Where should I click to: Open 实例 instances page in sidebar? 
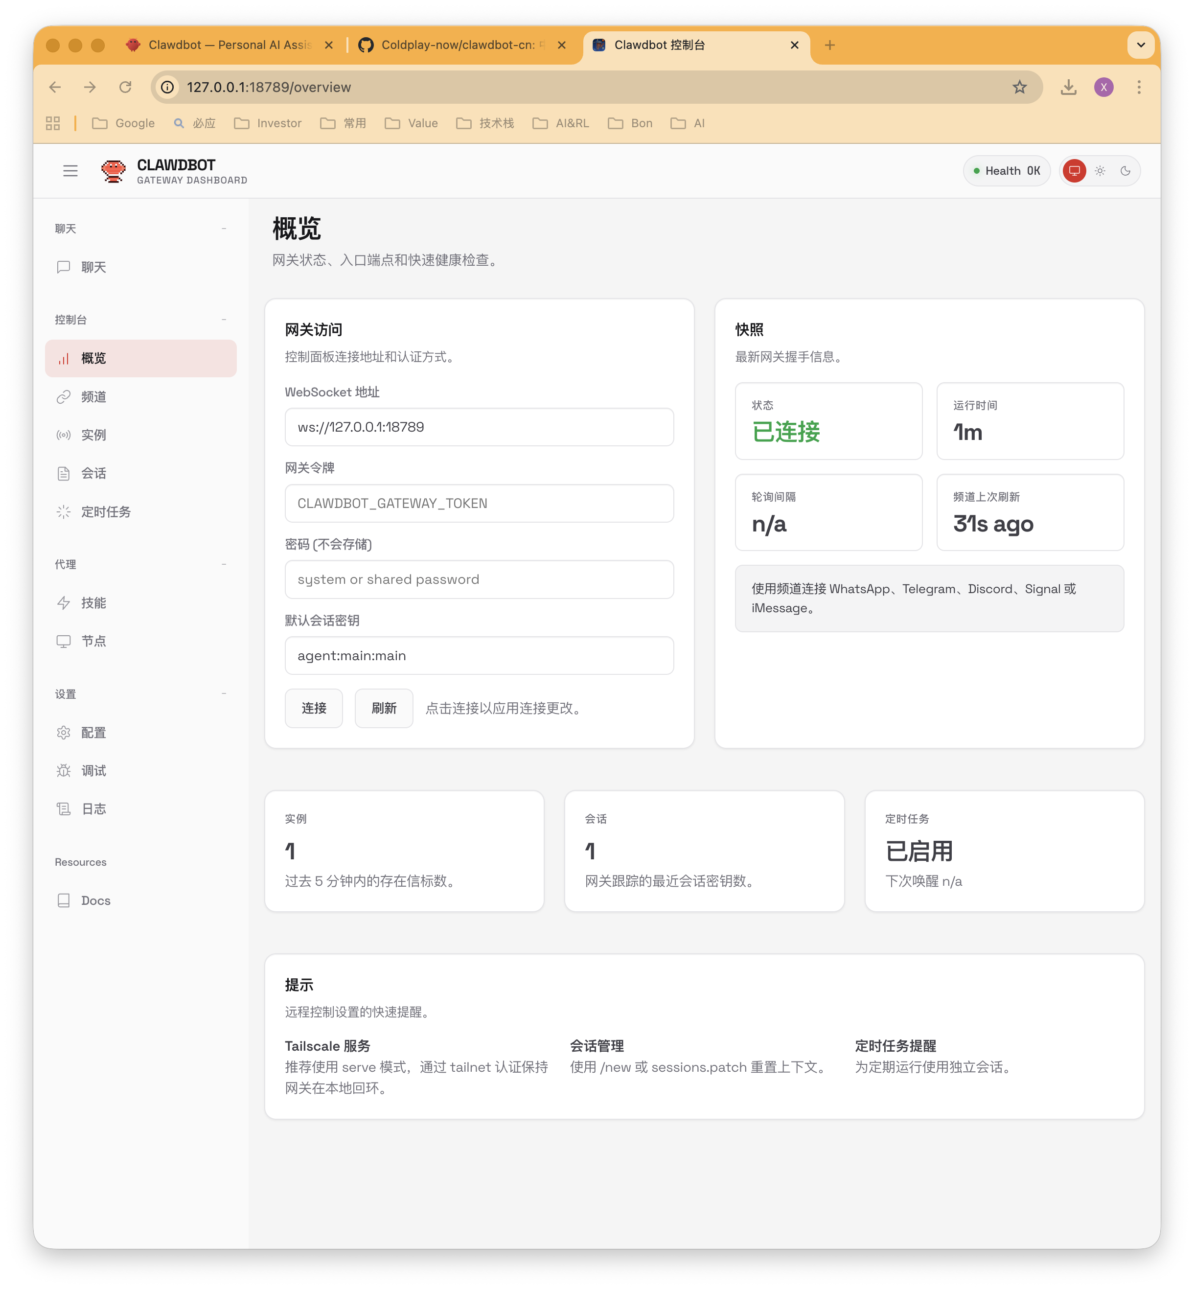point(141,435)
